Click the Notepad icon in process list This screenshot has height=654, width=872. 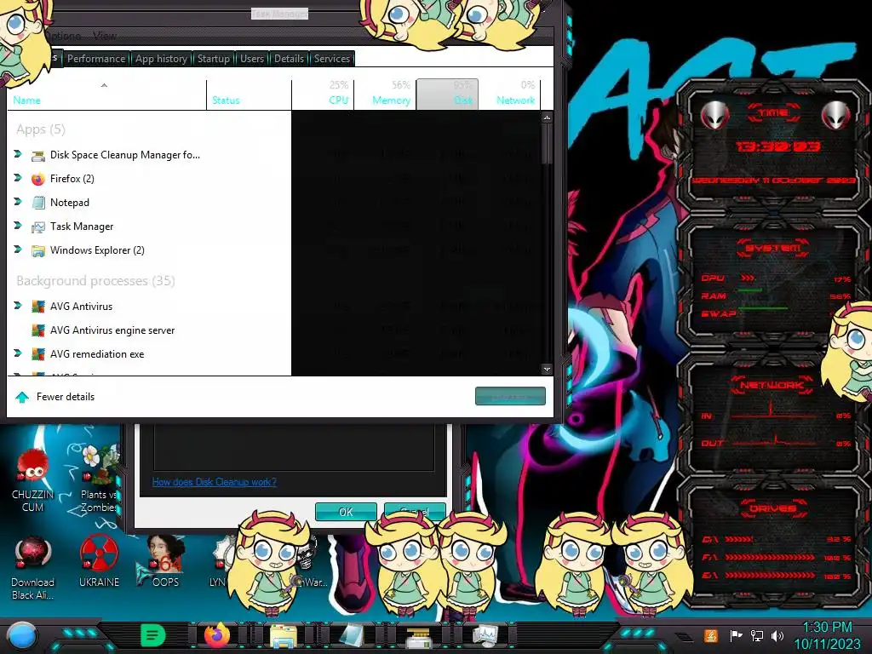pos(37,203)
